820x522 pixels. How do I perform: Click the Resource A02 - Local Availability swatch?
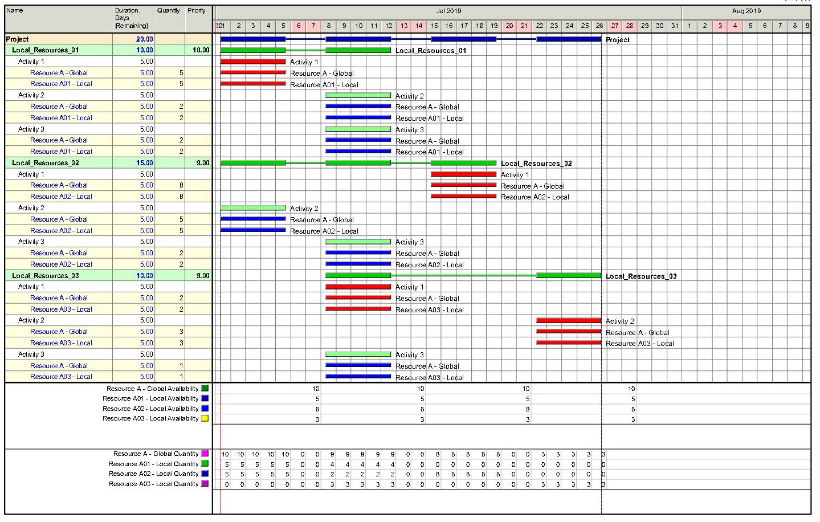pos(205,409)
